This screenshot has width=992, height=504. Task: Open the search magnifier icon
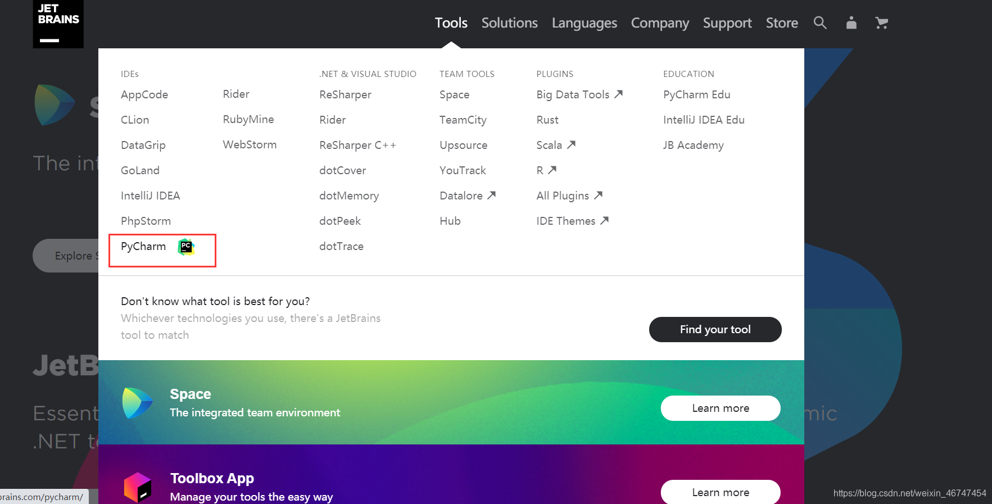click(x=820, y=22)
